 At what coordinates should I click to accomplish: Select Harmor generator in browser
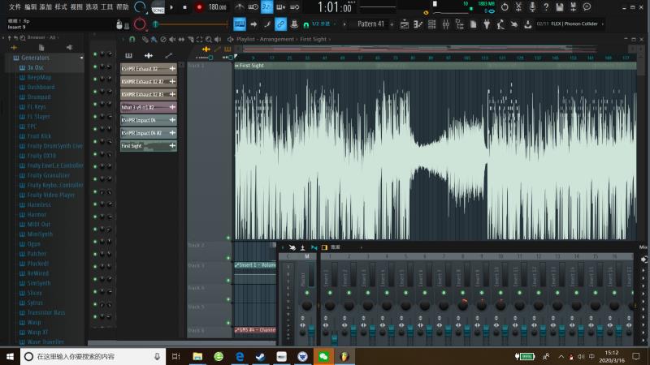[x=37, y=214]
